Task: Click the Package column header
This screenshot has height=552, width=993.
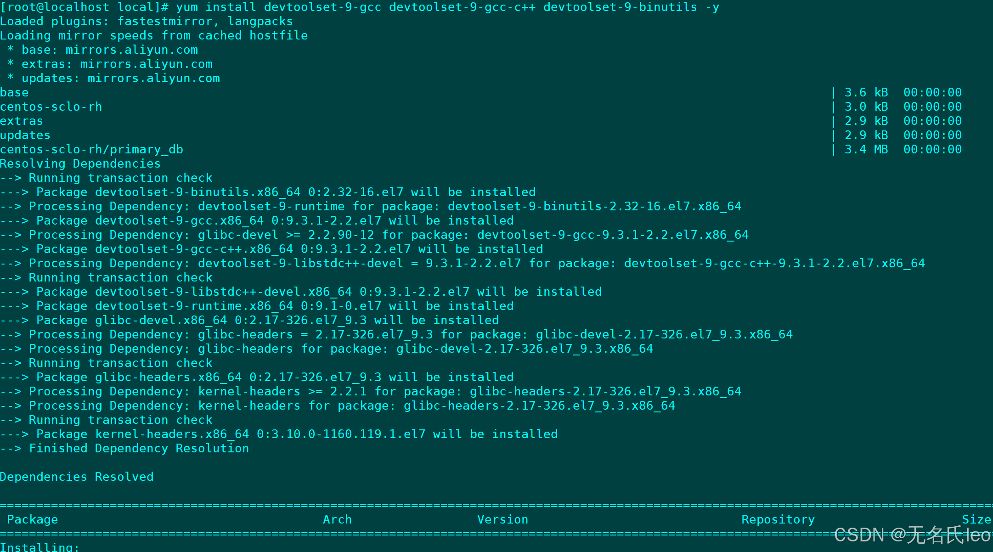Action: point(33,519)
